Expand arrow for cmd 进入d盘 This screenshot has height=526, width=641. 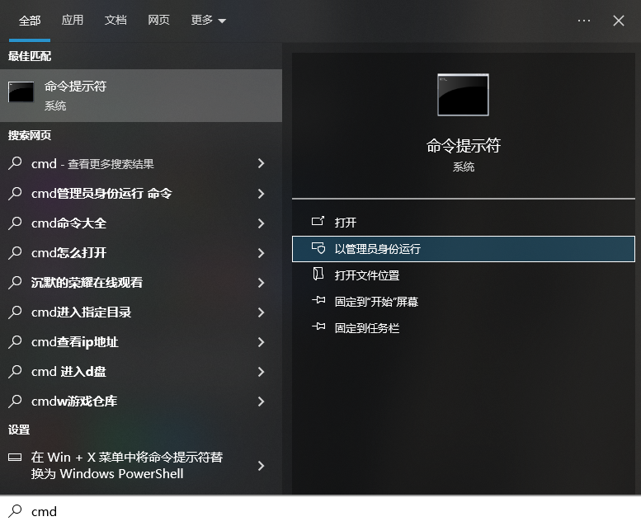click(x=262, y=372)
